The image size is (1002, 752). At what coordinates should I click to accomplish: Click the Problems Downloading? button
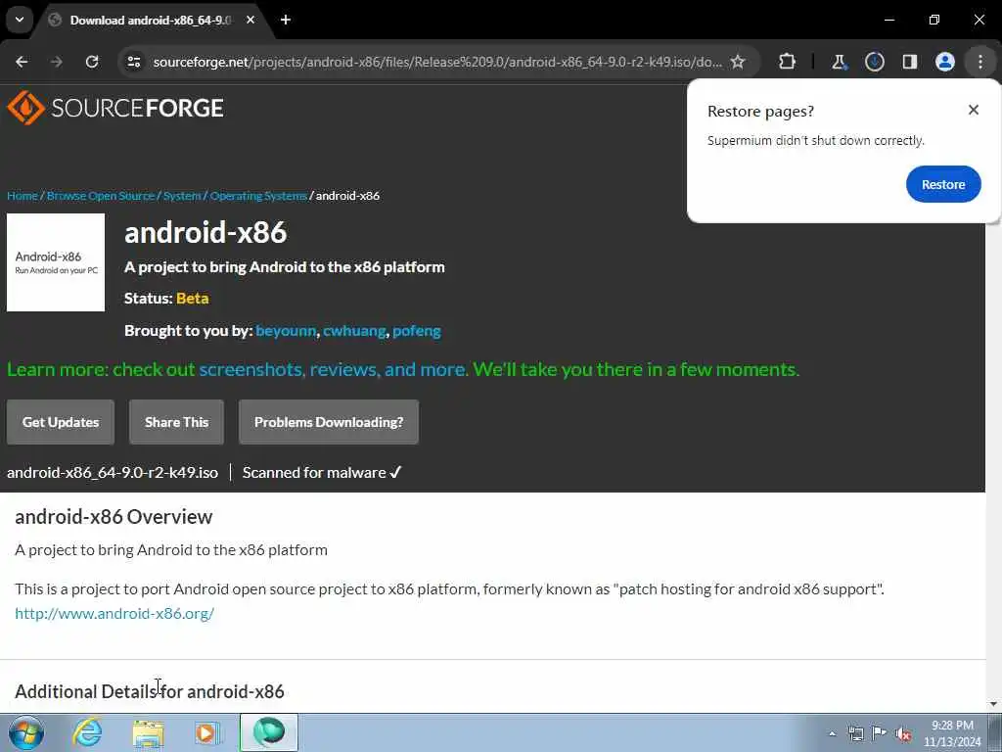[x=329, y=422]
